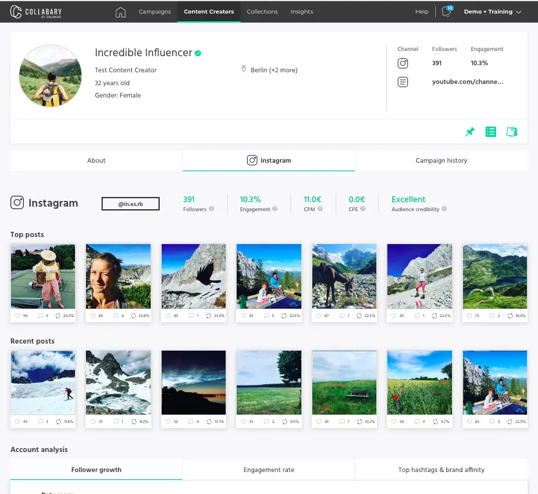Screen dimensions: 538x494
Task: Click the info icon next to Engagement metric
Action: 275,209
